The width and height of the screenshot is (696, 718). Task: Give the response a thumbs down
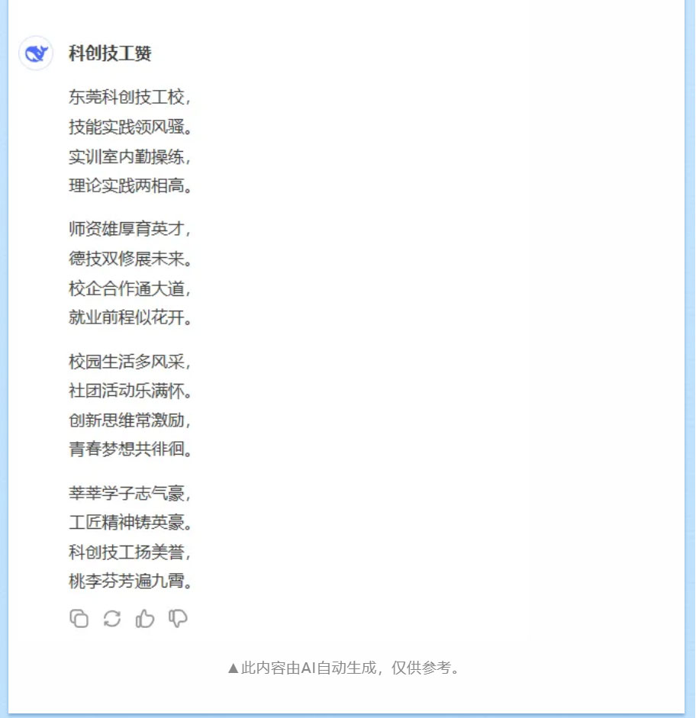[178, 619]
